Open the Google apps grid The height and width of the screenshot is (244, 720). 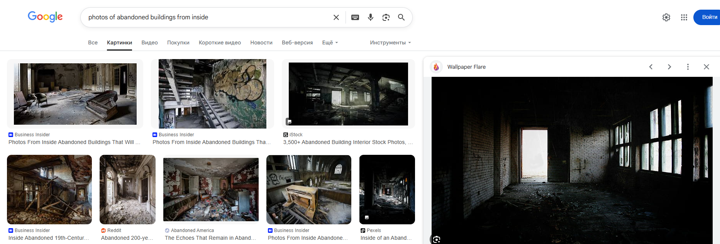[684, 17]
